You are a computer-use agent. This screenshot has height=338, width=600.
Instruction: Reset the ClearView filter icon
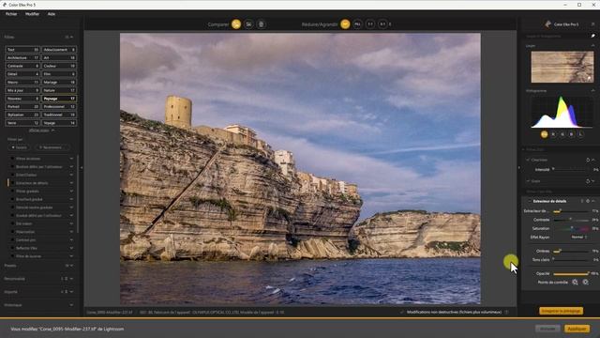click(x=588, y=160)
